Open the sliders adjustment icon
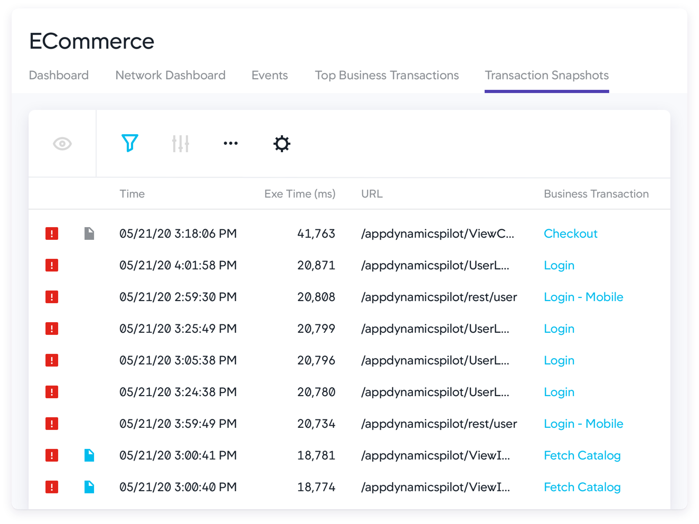Screen dimensions: 699x524 pyautogui.click(x=181, y=144)
